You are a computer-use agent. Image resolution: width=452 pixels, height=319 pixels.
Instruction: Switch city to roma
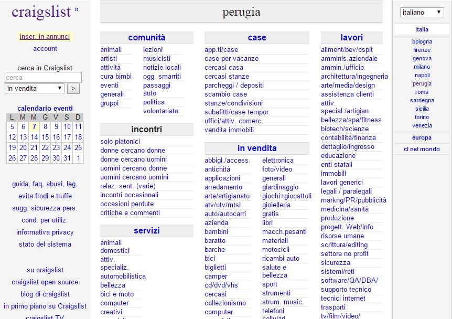[422, 92]
